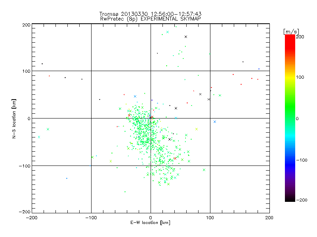Click the colorbar tick label "-200"
Image resolution: width=317 pixels, height=237 pixels.
(302, 200)
